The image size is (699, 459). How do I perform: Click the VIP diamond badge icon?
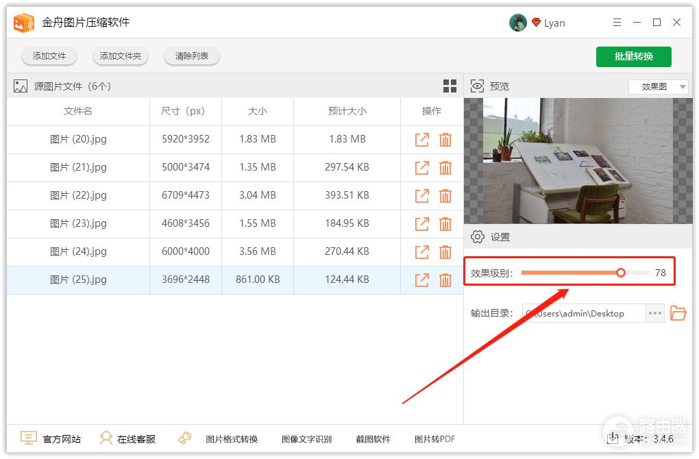pyautogui.click(x=536, y=23)
